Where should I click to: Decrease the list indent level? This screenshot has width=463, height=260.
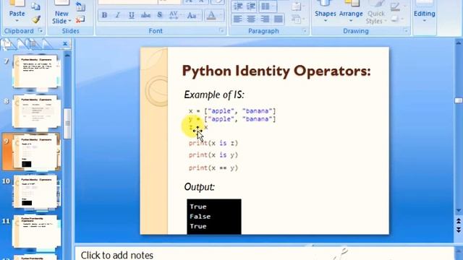pyautogui.click(x=238, y=6)
